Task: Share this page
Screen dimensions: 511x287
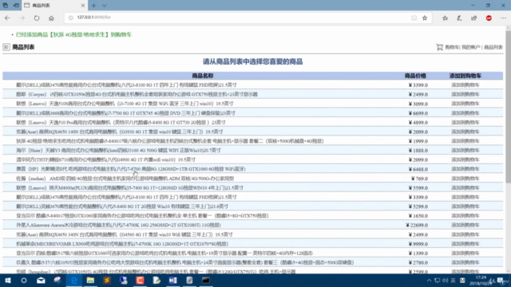Action: point(473,18)
